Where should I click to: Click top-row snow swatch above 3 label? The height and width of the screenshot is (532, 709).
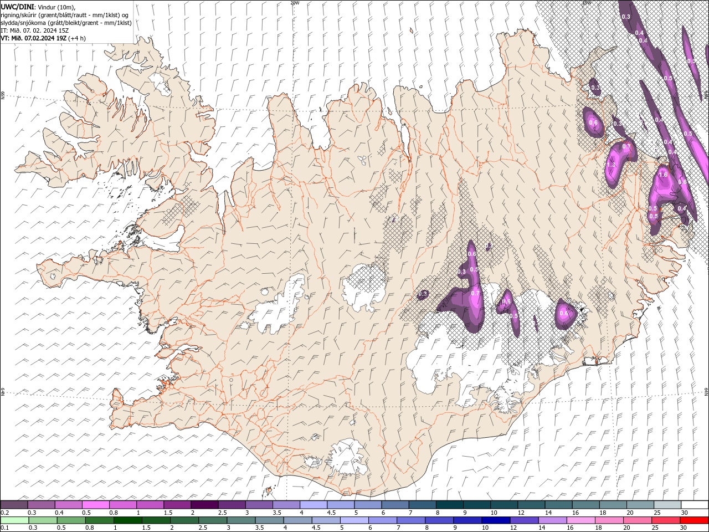point(259,505)
